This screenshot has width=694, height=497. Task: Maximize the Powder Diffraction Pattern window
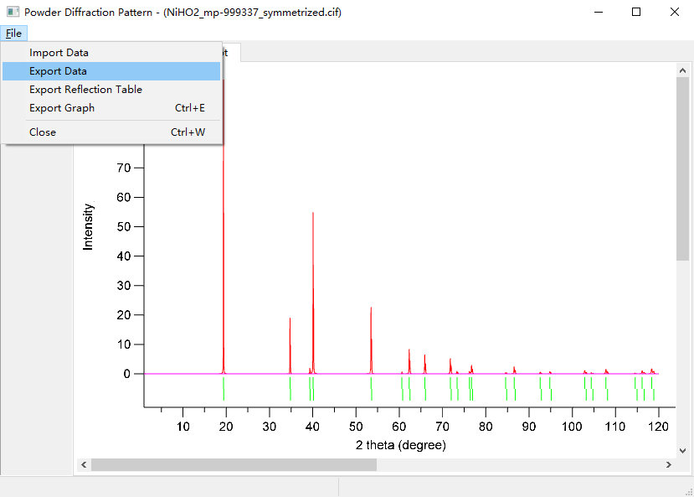[x=636, y=13]
